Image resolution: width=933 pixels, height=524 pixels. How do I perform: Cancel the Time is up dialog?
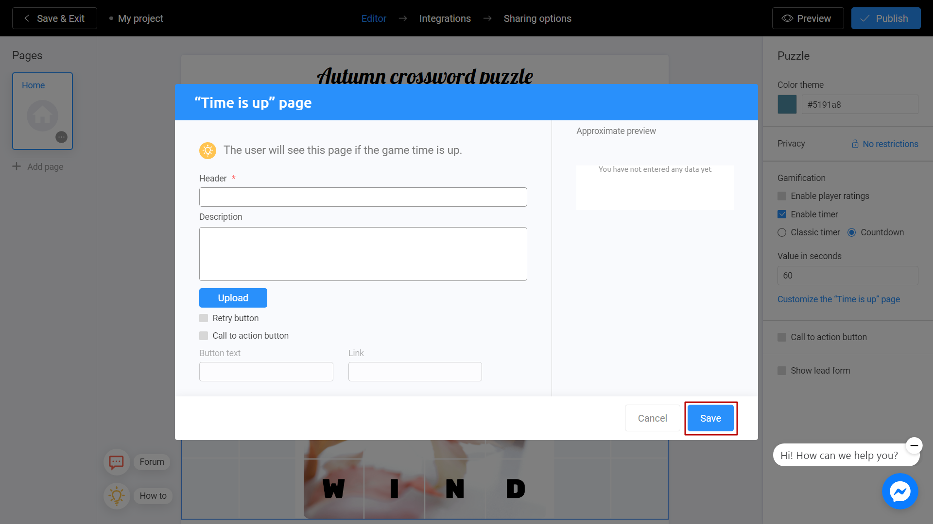point(652,418)
